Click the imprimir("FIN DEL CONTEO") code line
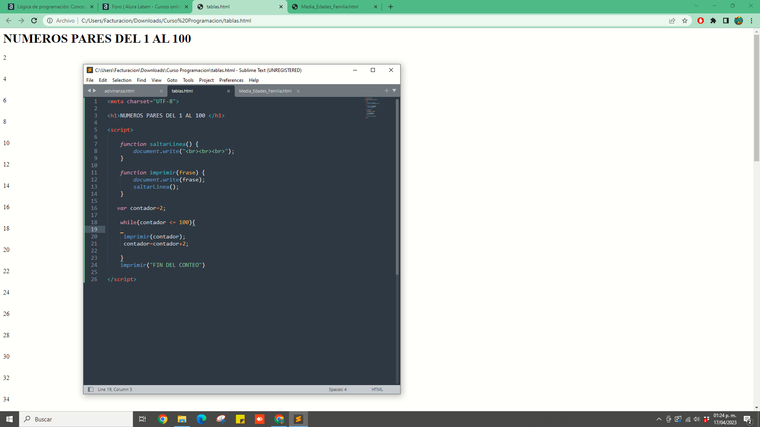The image size is (760, 427). (163, 265)
